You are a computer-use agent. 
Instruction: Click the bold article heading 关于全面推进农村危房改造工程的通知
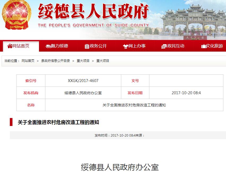(x=58, y=122)
